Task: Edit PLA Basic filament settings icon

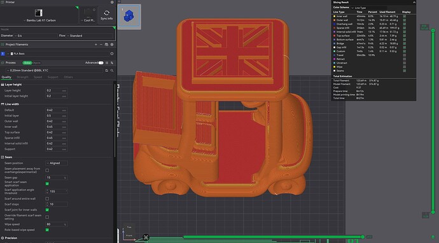Action: (x=112, y=53)
